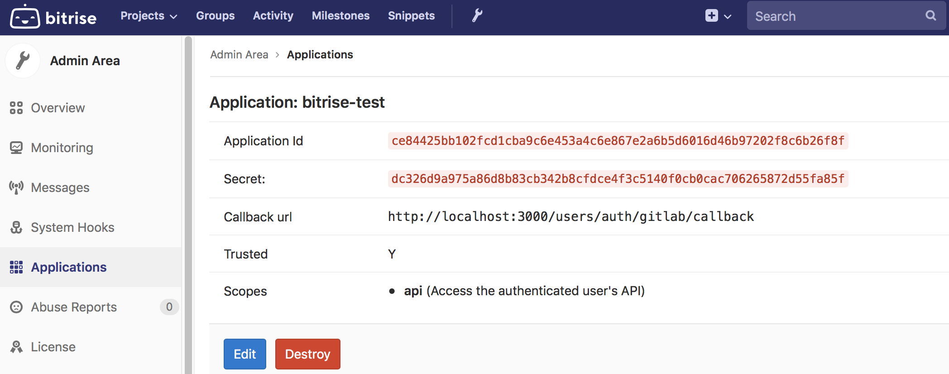Click the Edit button
Screen dimensions: 949x374
(x=245, y=354)
